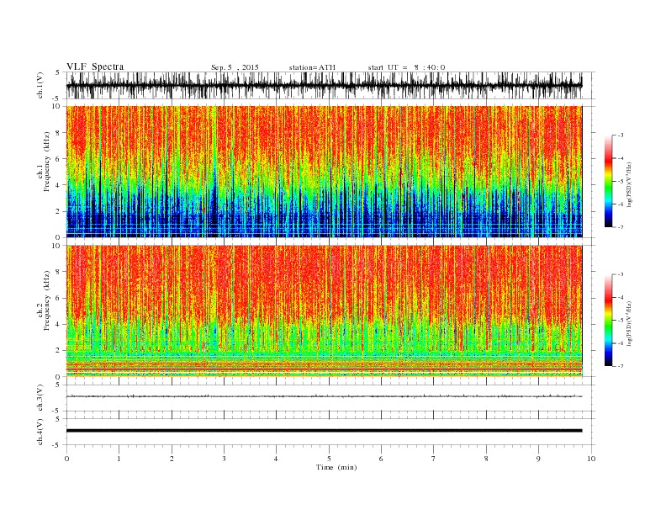666x515 pixels.
Task: Click the ch.4 thick black trace
Action: tap(324, 431)
